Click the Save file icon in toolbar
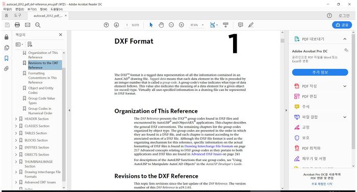Viewport: 357px width, 192px height. 7,25
